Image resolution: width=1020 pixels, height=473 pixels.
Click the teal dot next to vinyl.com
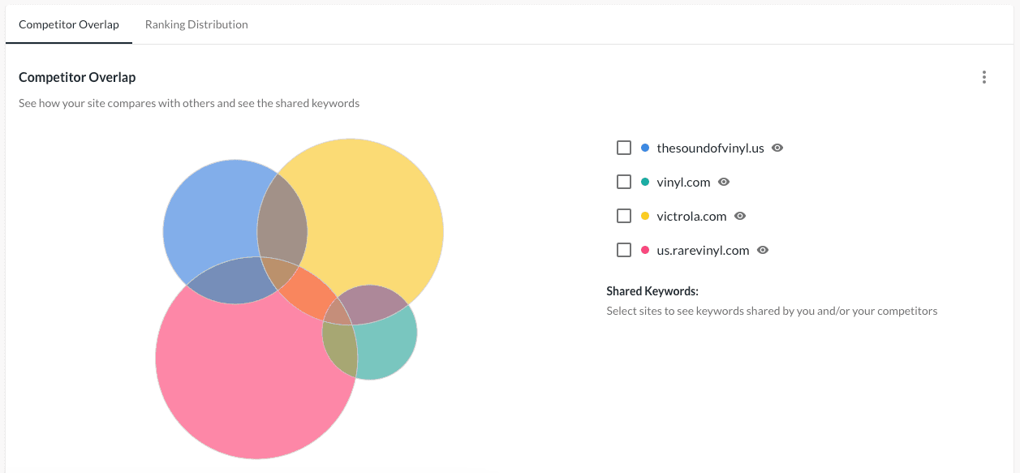[x=643, y=182]
